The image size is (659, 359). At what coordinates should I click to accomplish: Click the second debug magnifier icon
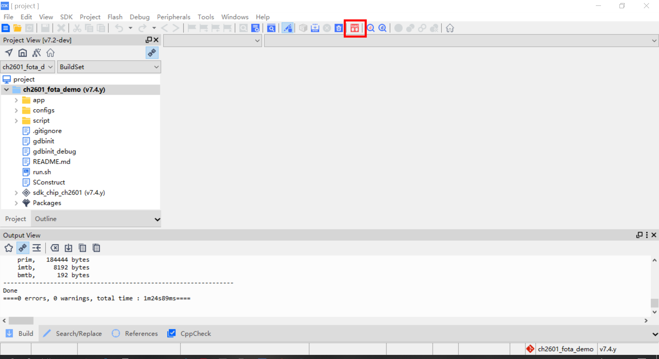[x=383, y=28]
